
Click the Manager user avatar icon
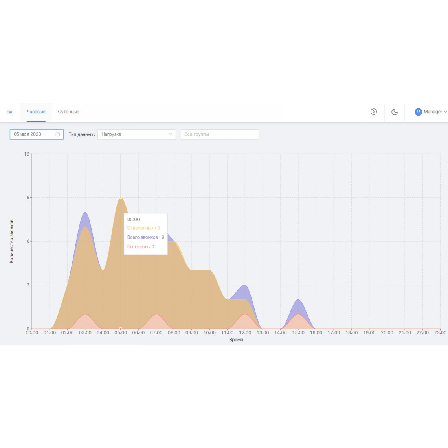(418, 112)
